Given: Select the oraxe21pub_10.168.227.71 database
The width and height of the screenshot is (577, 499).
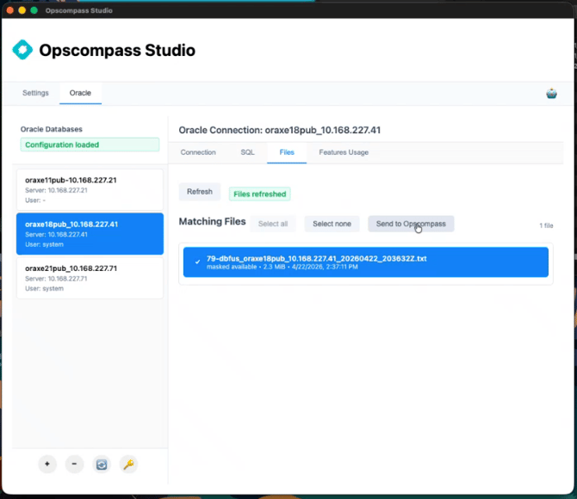Looking at the screenshot, I should [89, 278].
